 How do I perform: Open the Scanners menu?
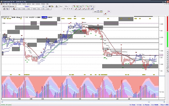[38, 4]
